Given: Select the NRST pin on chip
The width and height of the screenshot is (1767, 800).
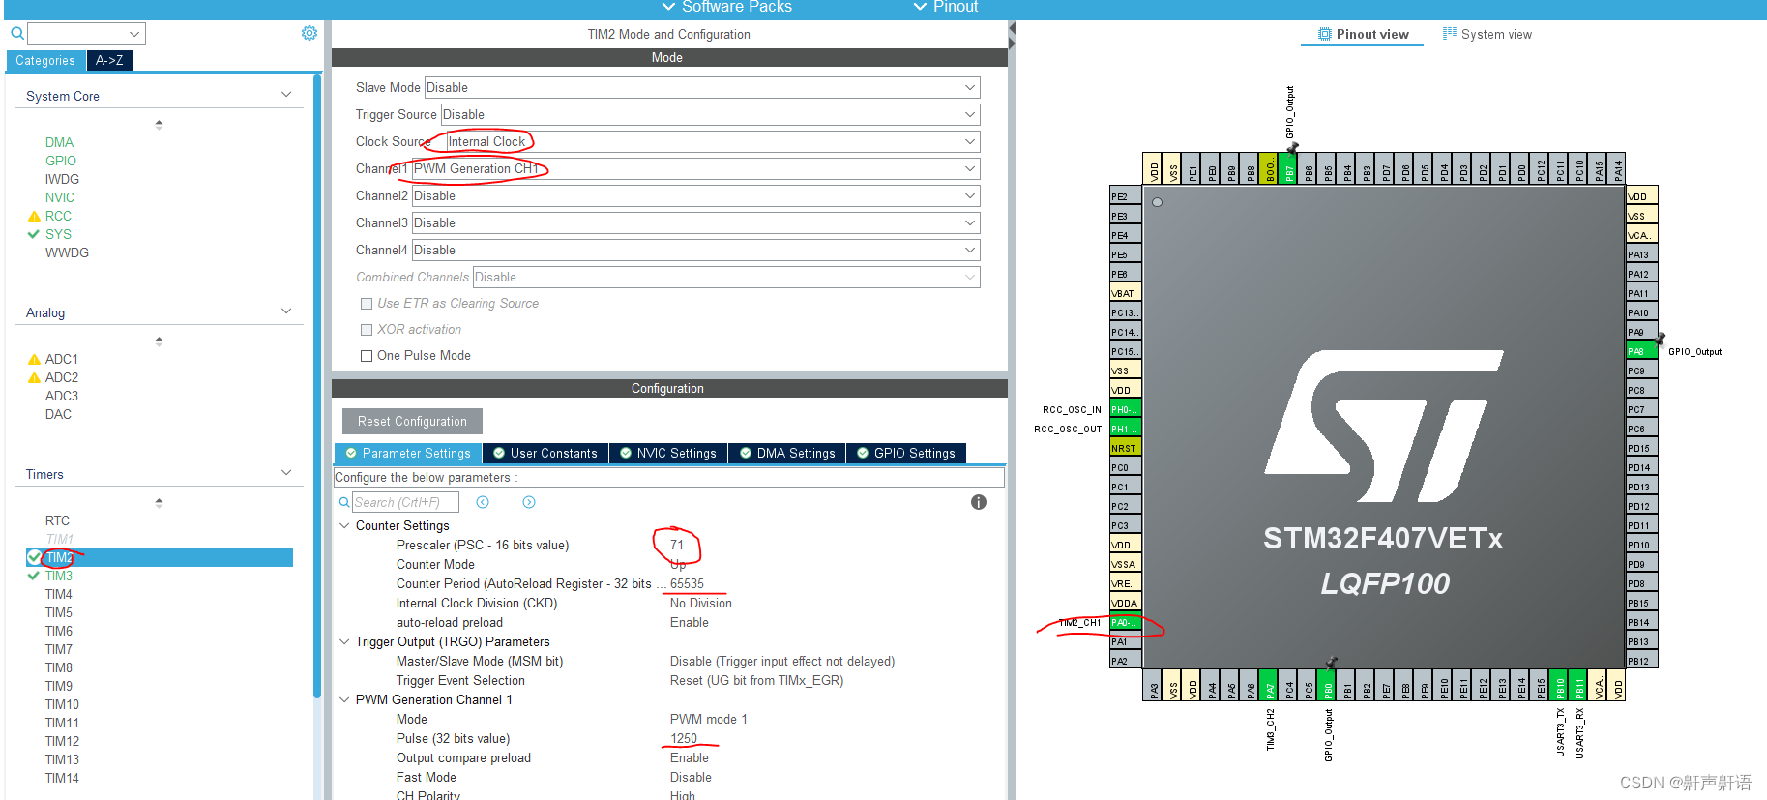Looking at the screenshot, I should [1125, 448].
